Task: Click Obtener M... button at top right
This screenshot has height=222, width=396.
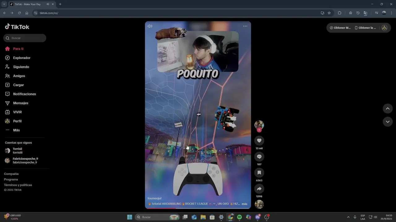Action: [340, 28]
